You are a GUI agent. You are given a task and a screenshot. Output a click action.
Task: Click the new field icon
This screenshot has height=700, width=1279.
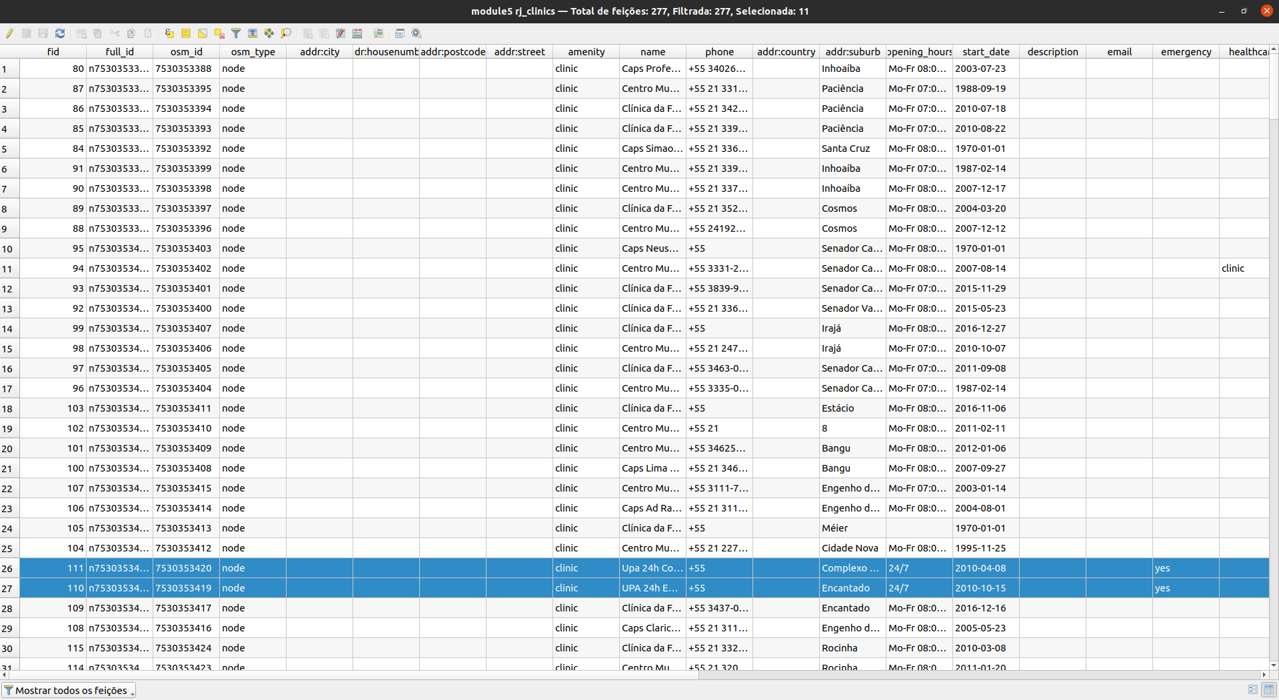point(307,33)
